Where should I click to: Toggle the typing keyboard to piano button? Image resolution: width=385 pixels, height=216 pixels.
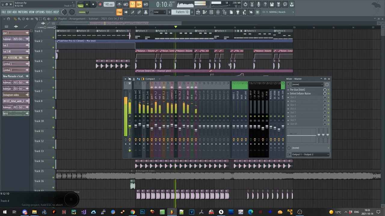click(119, 12)
